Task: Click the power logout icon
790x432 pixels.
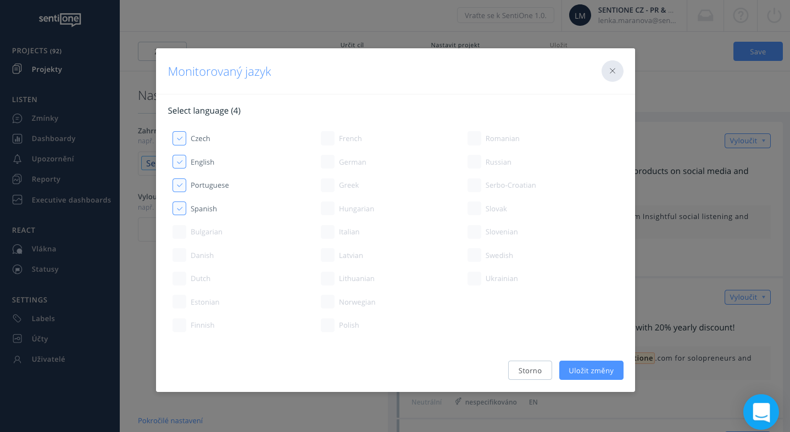Action: 774,15
